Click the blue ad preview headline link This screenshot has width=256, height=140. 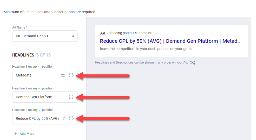click(x=170, y=41)
